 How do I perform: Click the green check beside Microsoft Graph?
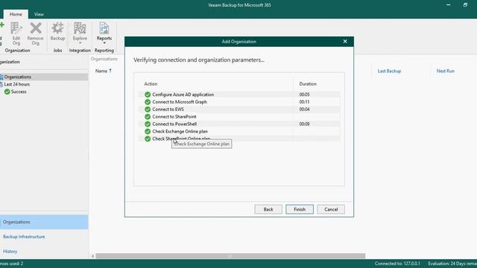(148, 102)
